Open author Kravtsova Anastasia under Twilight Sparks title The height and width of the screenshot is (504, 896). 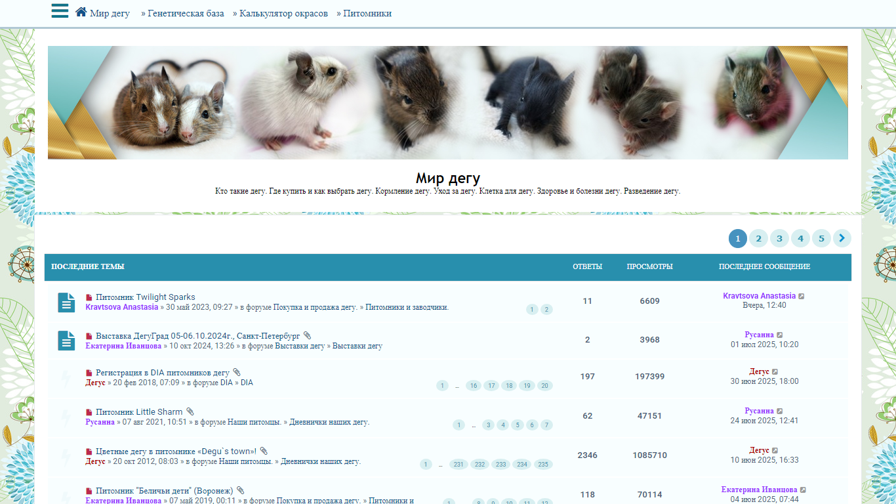pyautogui.click(x=122, y=307)
